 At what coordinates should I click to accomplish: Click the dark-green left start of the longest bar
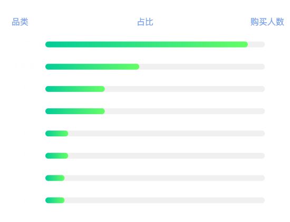pyautogui.click(x=49, y=44)
